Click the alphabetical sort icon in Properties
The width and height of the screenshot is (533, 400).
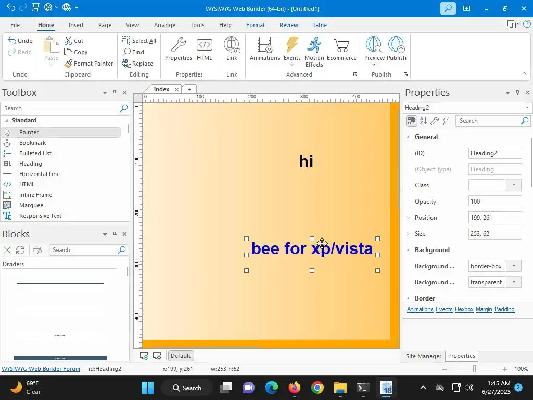(x=423, y=121)
